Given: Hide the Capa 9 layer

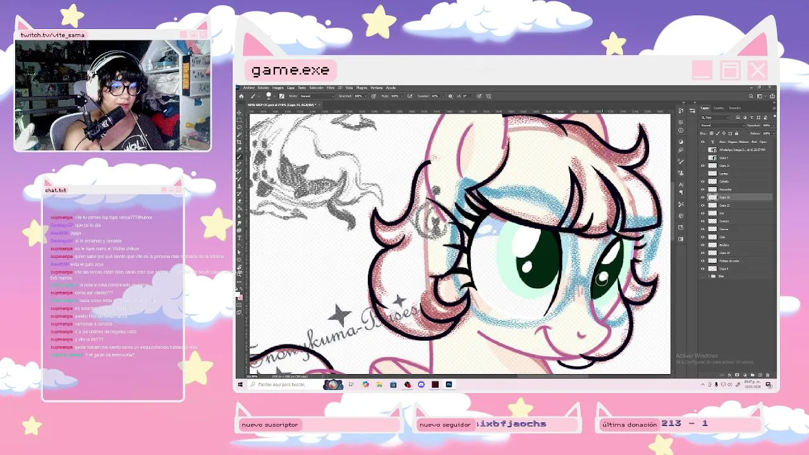Looking at the screenshot, I should tap(703, 269).
